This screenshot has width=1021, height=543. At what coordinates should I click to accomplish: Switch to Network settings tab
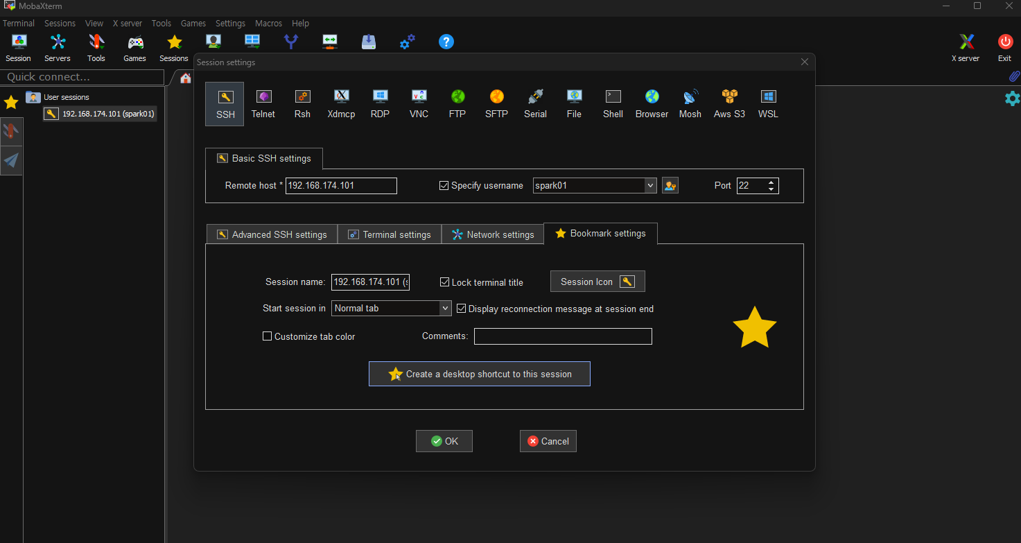493,234
